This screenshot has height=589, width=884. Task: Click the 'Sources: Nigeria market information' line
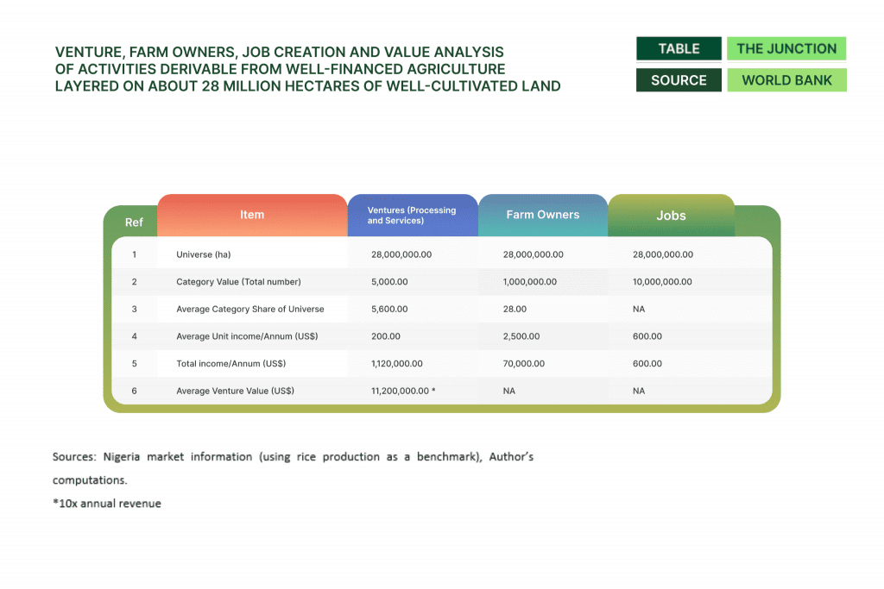coord(294,457)
